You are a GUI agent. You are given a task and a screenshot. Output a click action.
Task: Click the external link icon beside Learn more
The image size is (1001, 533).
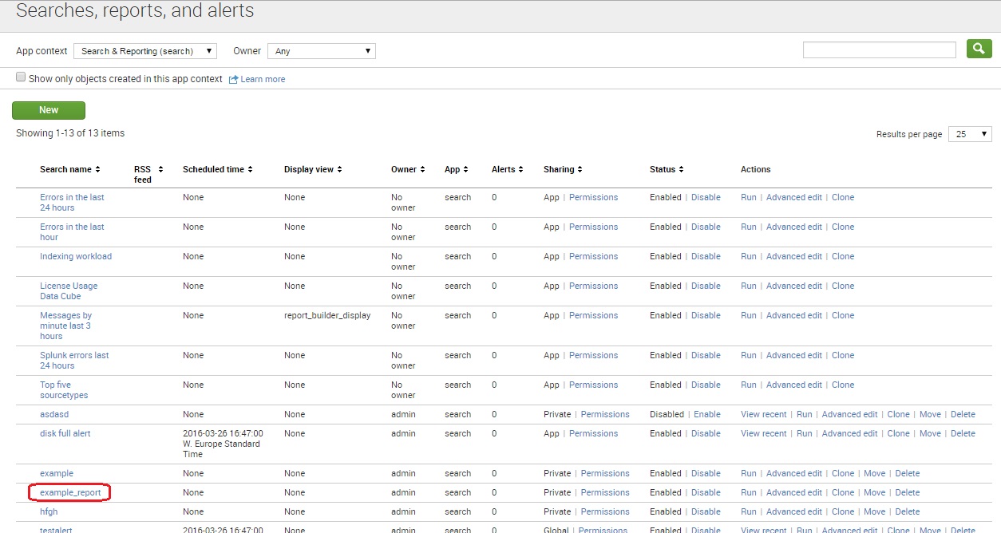tap(232, 79)
